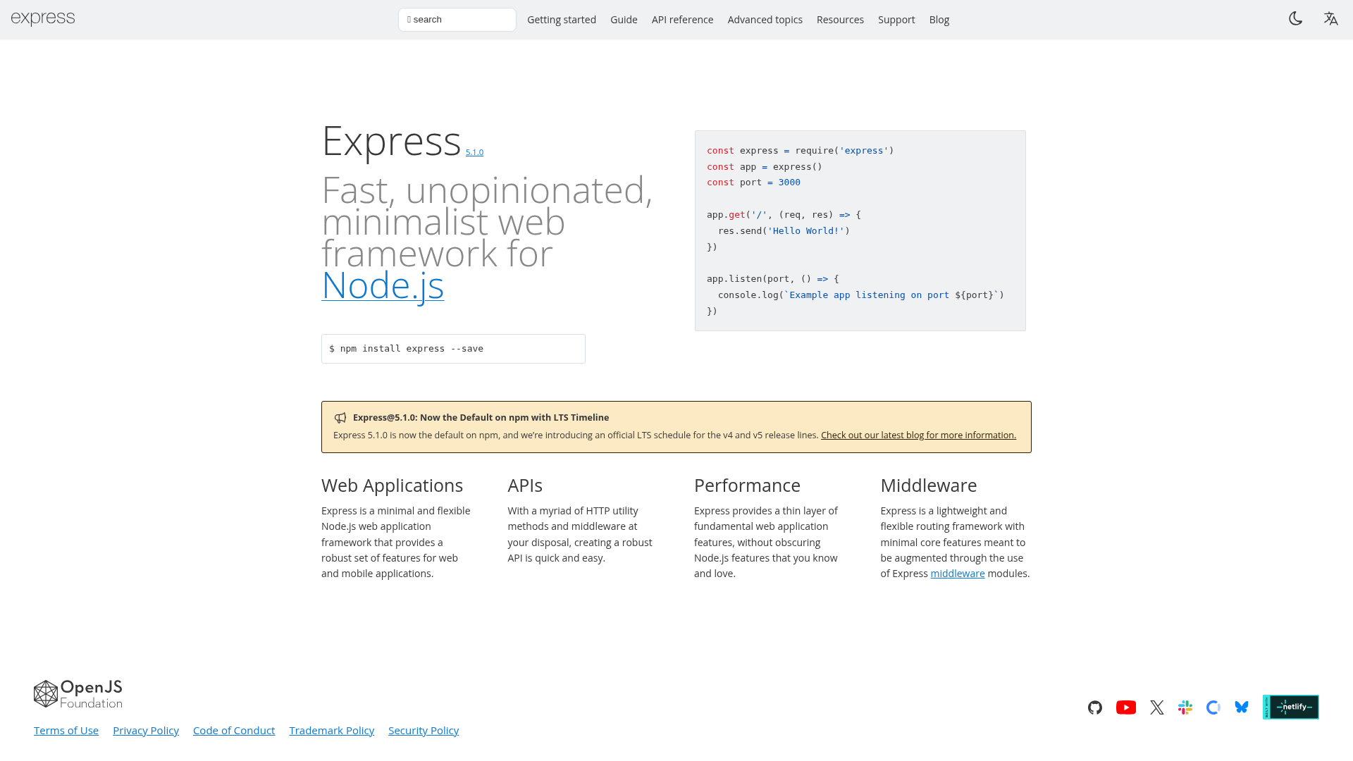Screen dimensions: 1353x761
Task: Click the 5.1.0 version link
Action: pos(474,151)
